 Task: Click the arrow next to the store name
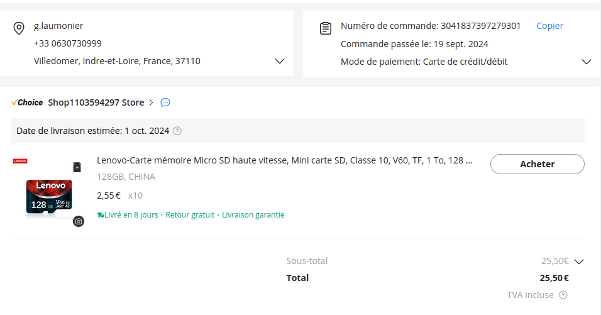coord(151,102)
